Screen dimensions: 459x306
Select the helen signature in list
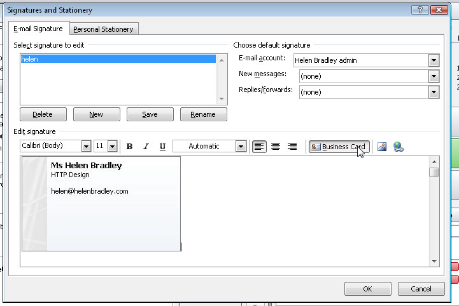118,59
